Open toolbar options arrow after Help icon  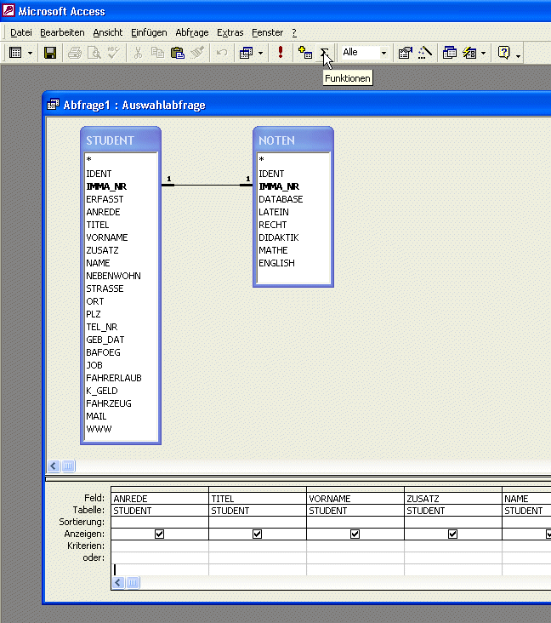pos(518,54)
